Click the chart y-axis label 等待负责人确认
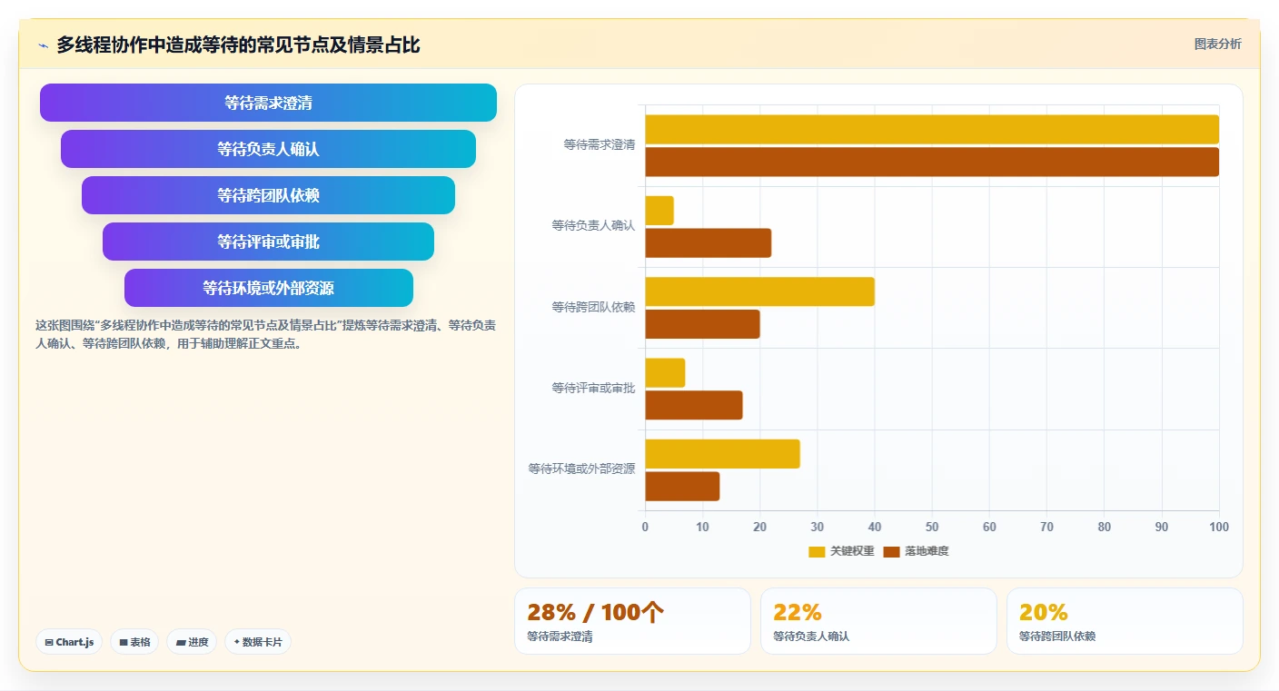The image size is (1279, 691). coord(593,225)
